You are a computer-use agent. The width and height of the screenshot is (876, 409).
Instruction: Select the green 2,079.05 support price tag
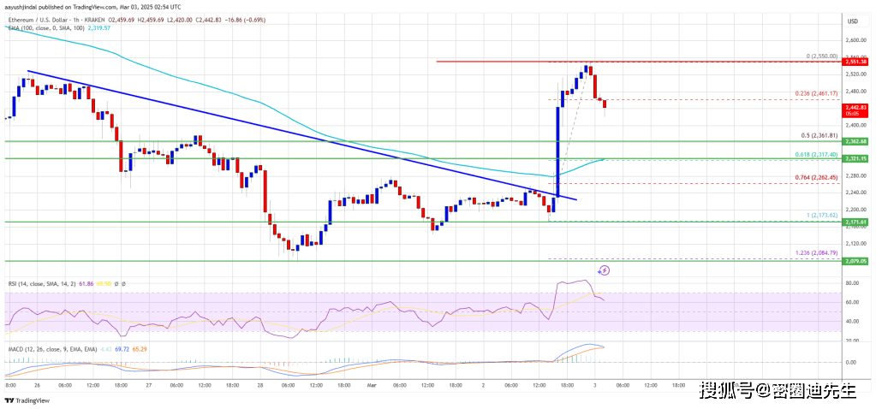pyautogui.click(x=856, y=261)
